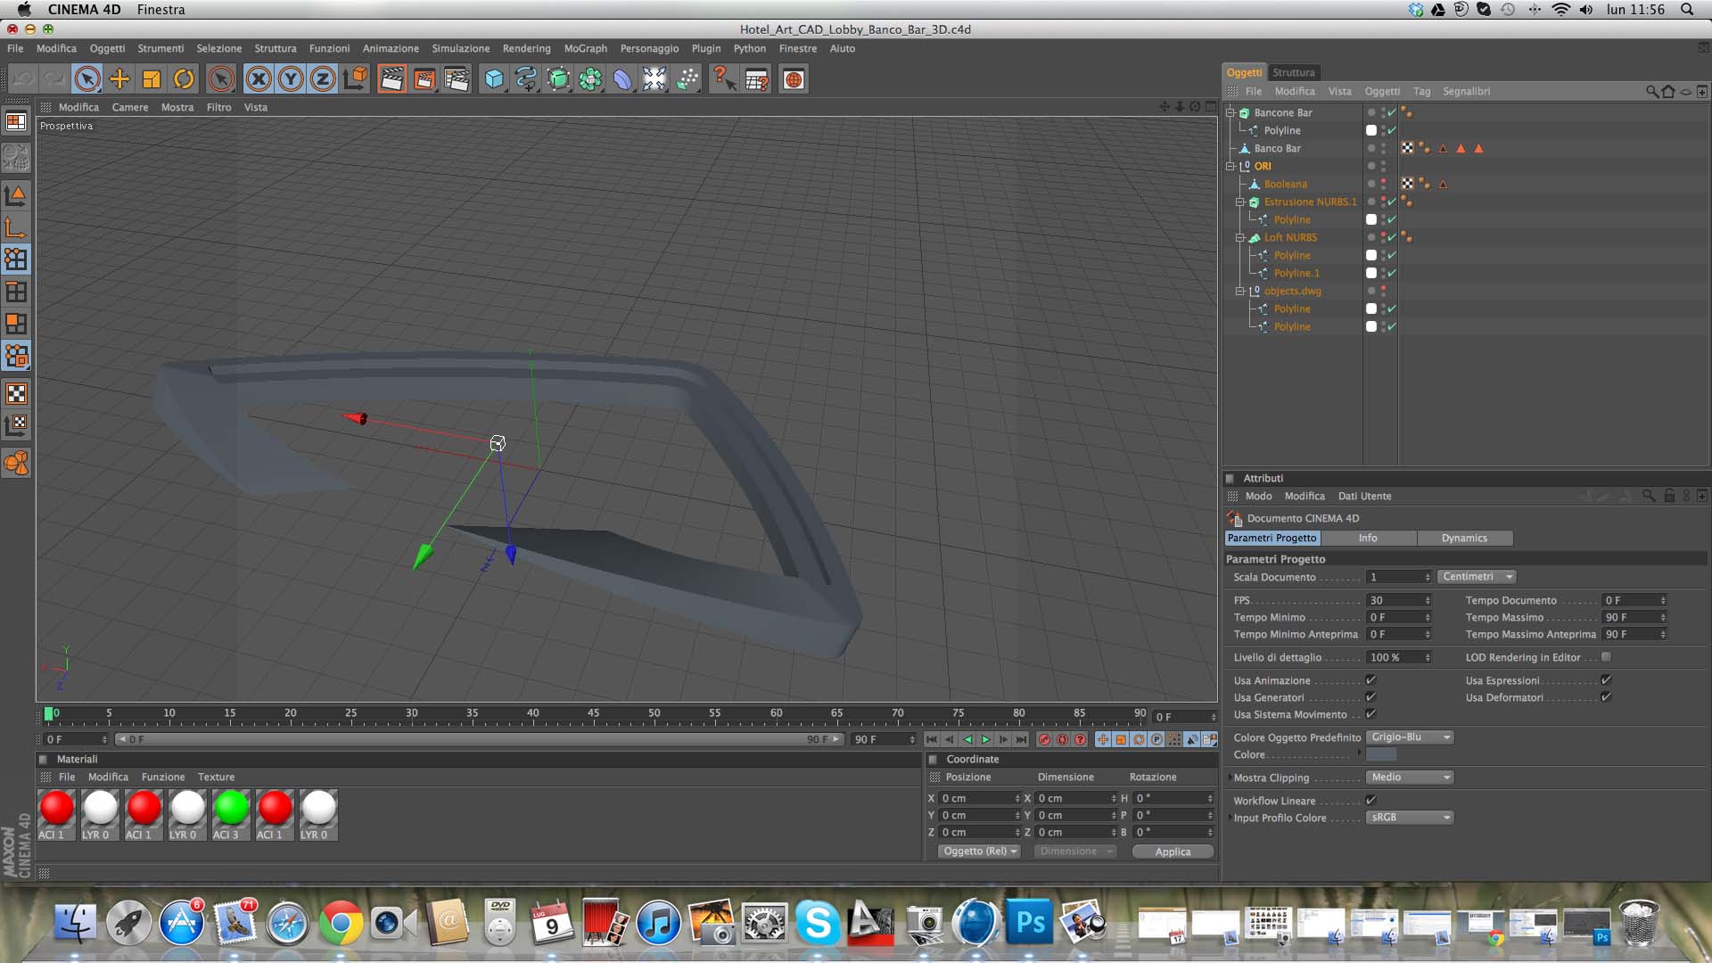Select the Rotate tool icon

click(184, 79)
